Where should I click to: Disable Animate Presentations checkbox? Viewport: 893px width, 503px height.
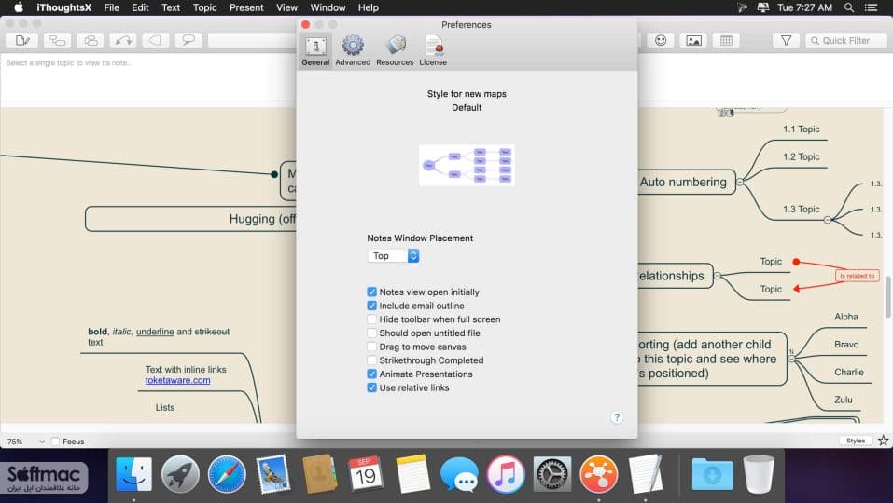pyautogui.click(x=372, y=374)
